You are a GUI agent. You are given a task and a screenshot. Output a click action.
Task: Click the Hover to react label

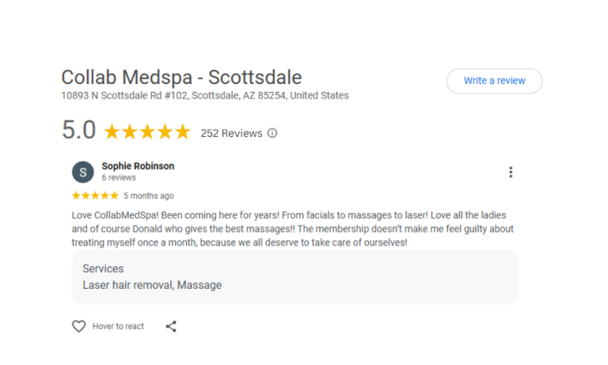[118, 326]
